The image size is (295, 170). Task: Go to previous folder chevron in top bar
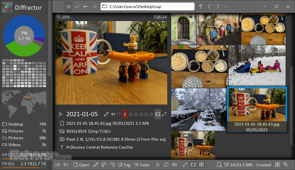point(209,7)
